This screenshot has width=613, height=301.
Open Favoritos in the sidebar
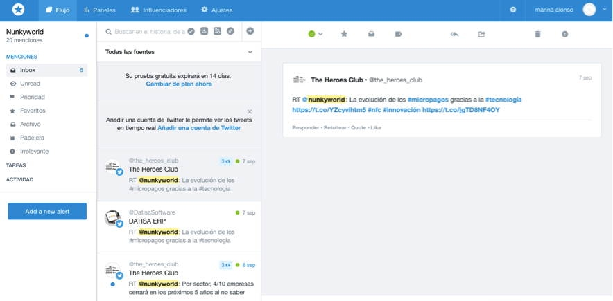(x=33, y=111)
